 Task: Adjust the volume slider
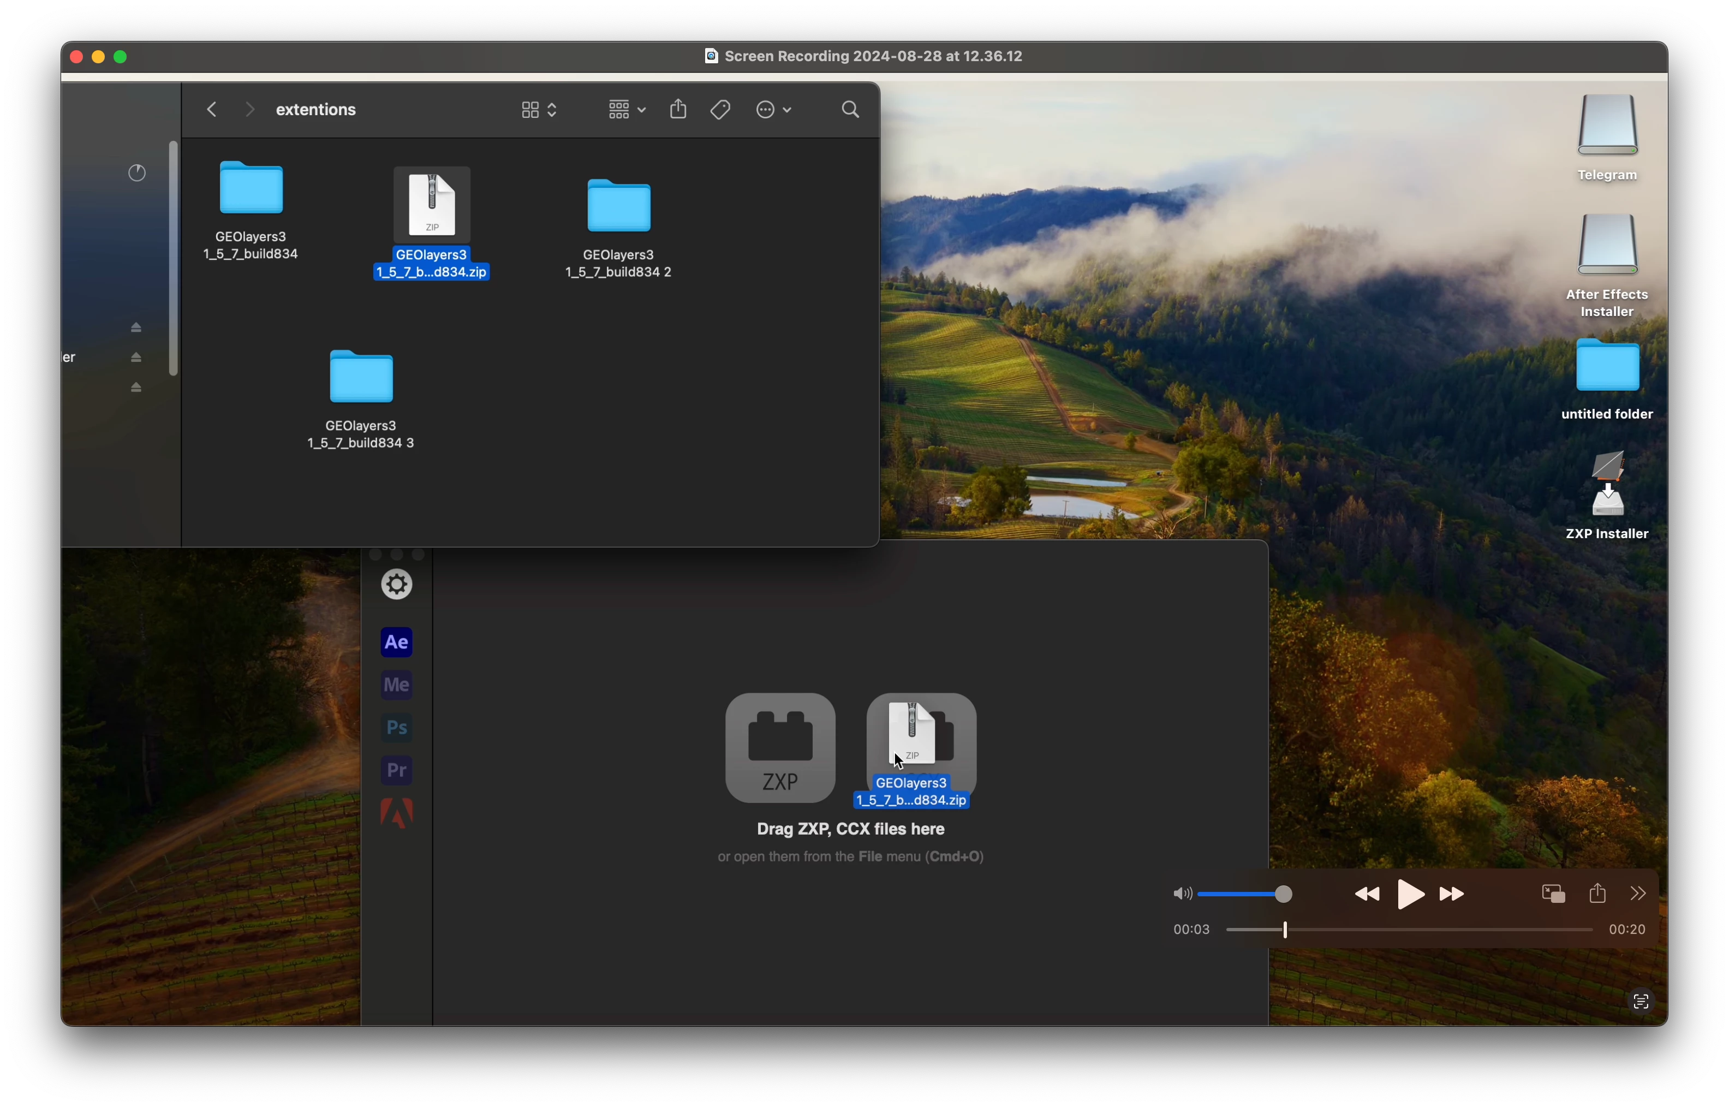click(x=1284, y=894)
